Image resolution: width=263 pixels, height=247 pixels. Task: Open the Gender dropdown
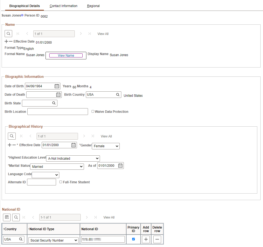coord(106,146)
